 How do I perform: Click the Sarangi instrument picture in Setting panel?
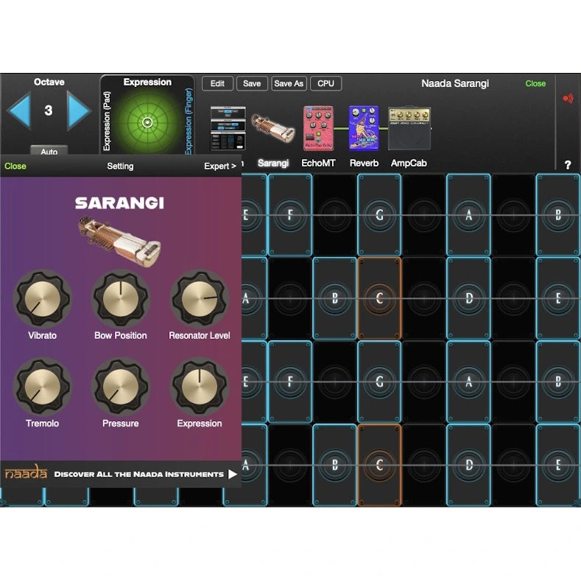119,242
